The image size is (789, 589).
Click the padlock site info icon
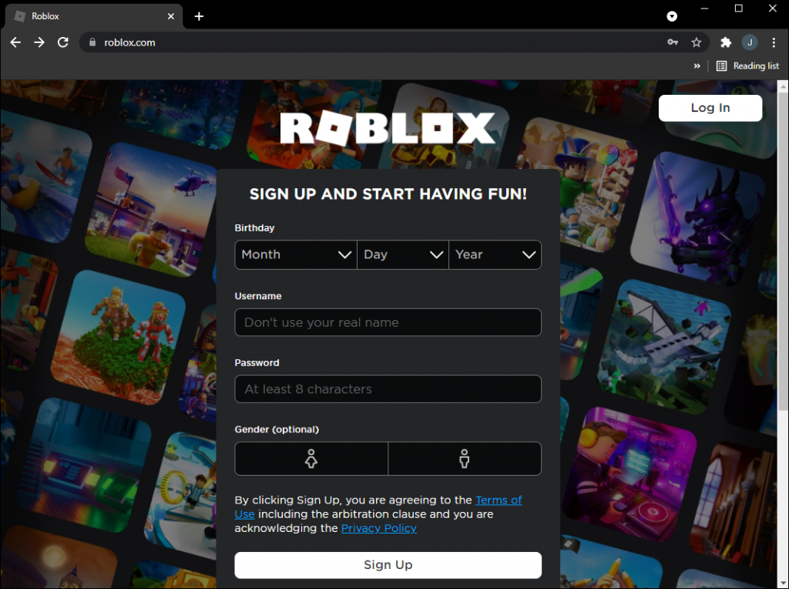[92, 42]
